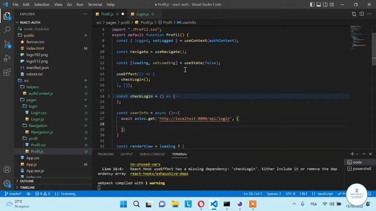Click the localhost:8000/api/login URL in code

[194, 118]
